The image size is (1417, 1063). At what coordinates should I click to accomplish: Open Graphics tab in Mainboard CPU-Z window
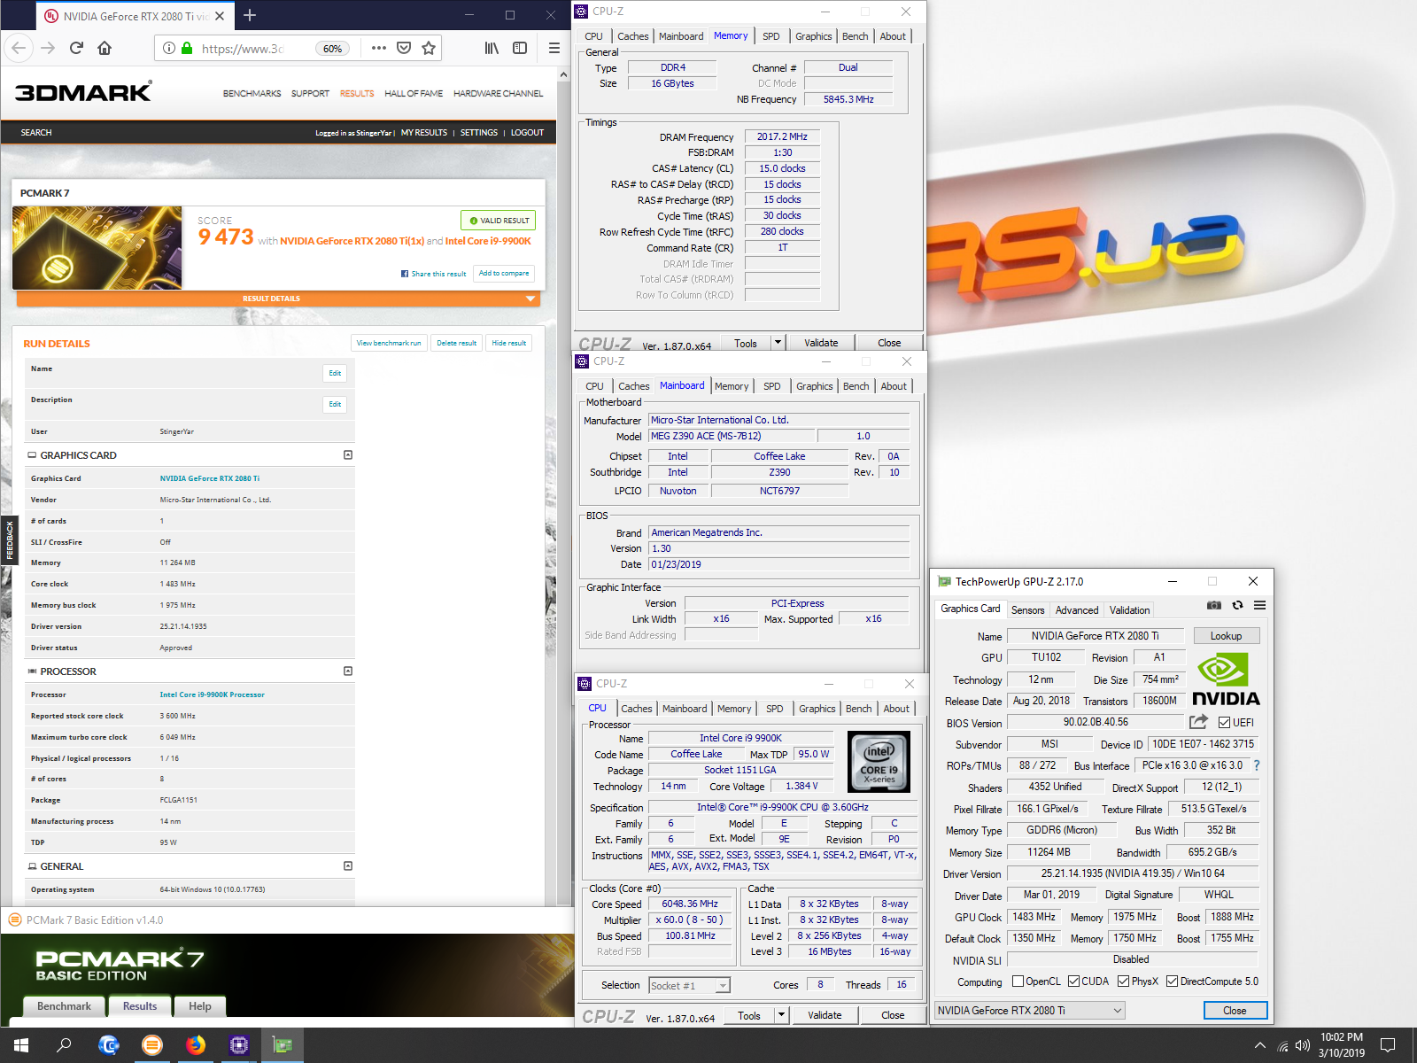pyautogui.click(x=814, y=386)
